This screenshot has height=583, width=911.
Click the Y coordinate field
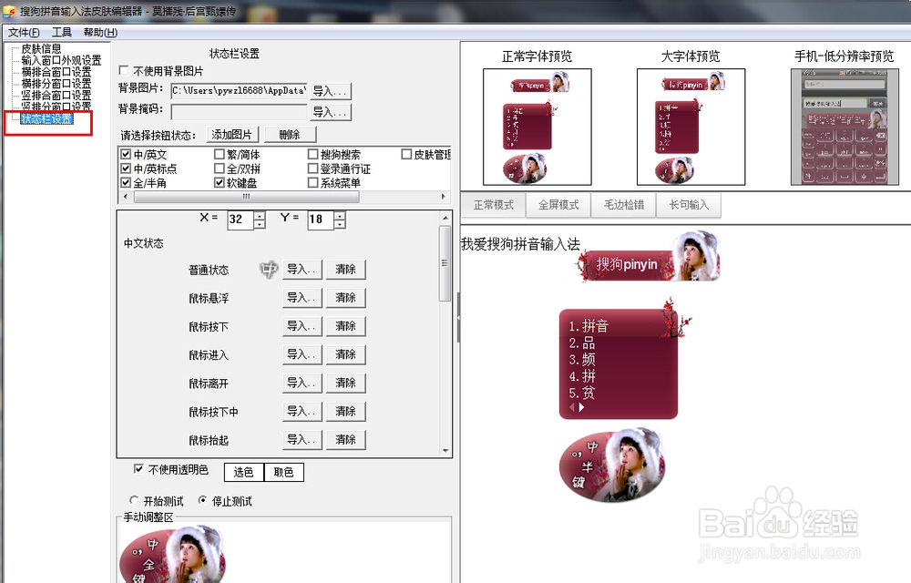click(x=320, y=219)
